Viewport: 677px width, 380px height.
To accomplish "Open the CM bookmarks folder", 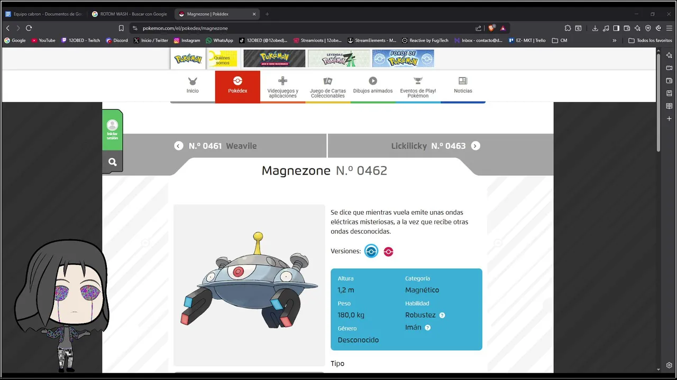I will 560,40.
